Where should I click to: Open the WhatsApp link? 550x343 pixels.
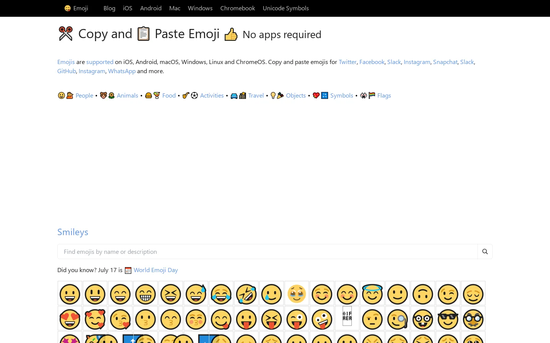tap(122, 71)
